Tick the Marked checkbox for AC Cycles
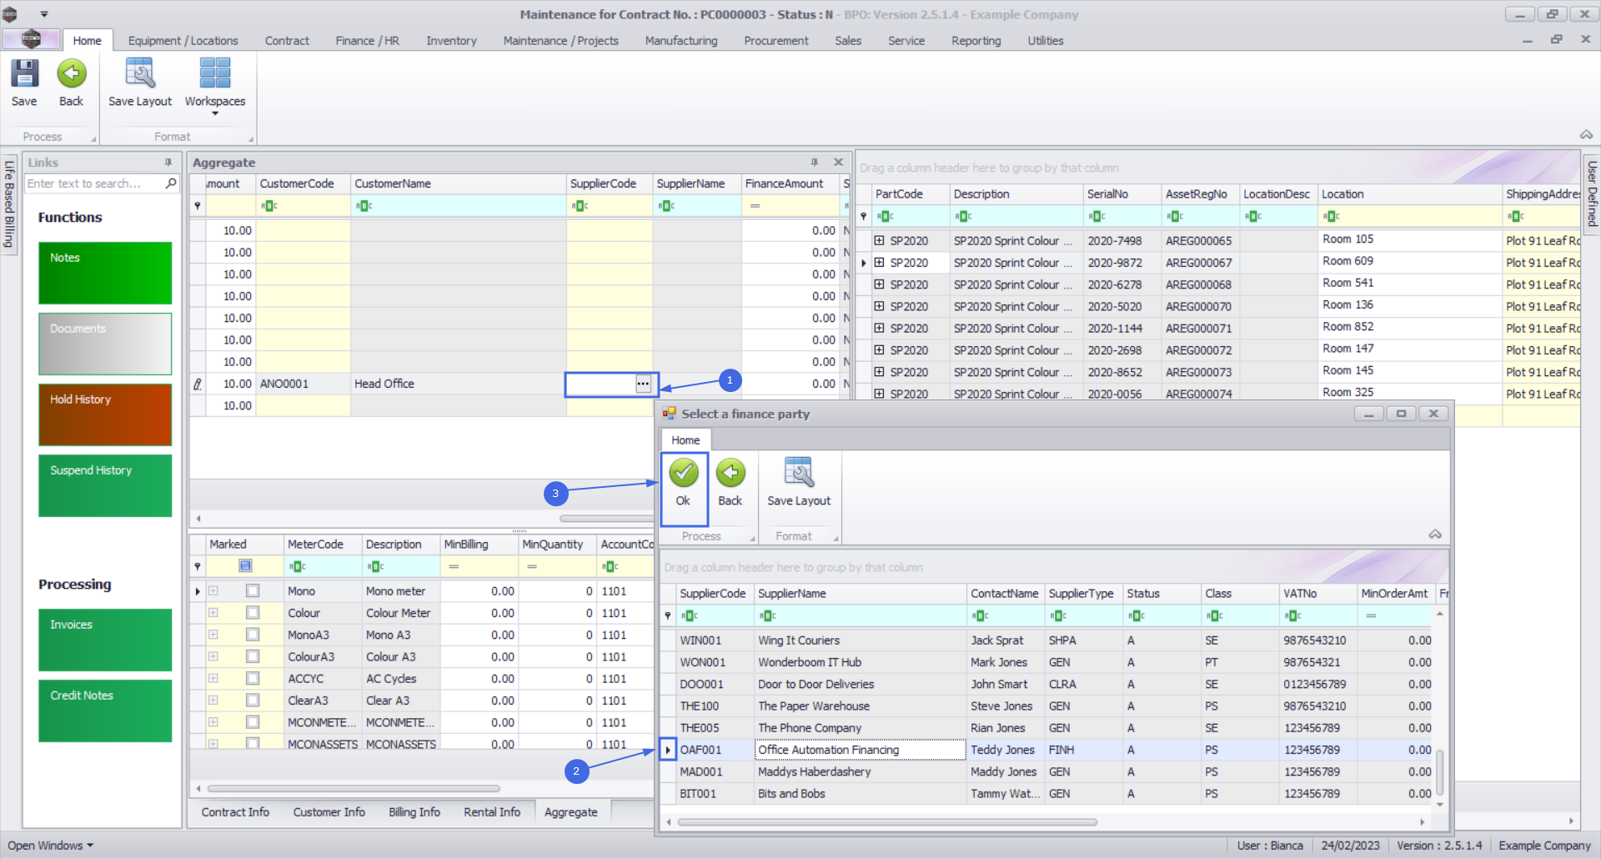Screen dimensions: 1601x859 (x=253, y=679)
